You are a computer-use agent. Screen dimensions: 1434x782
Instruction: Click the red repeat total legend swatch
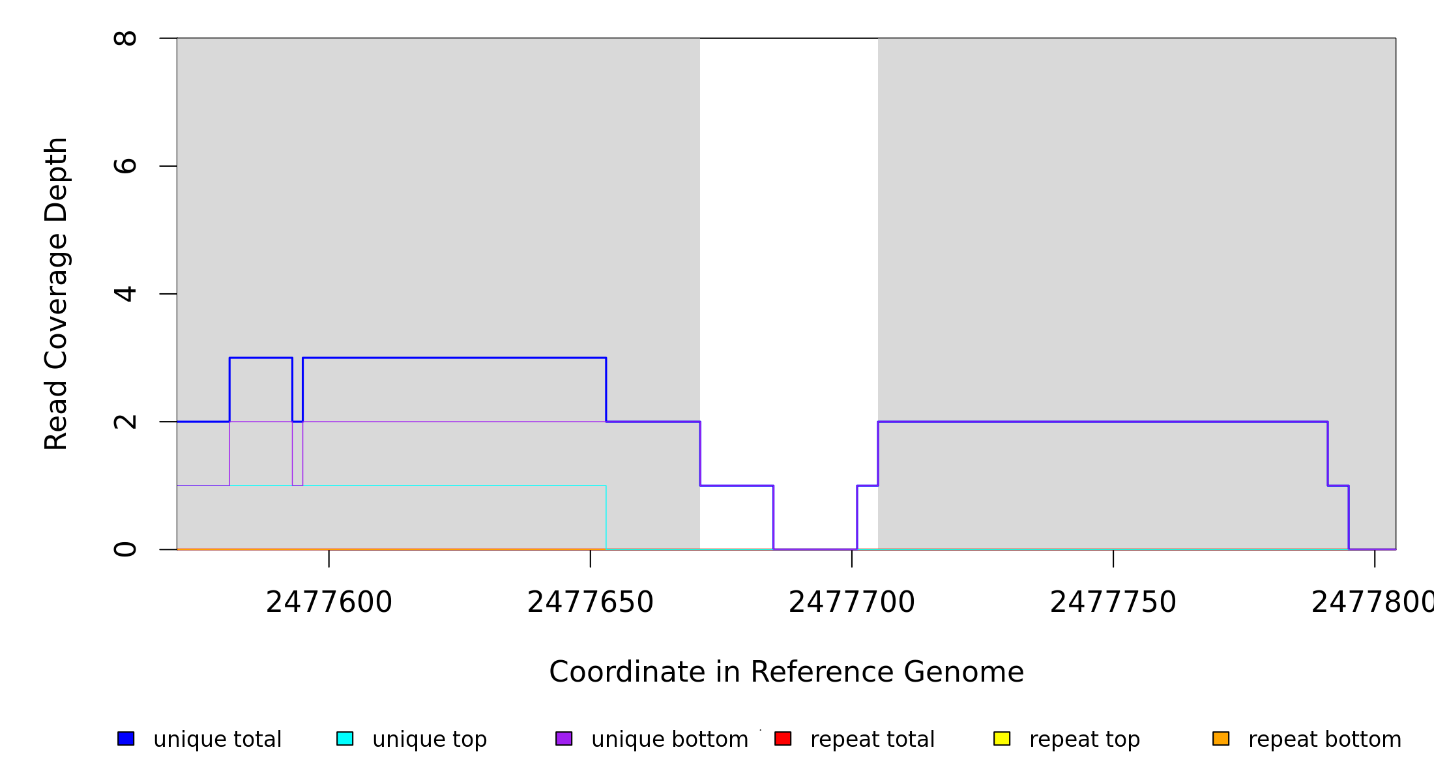click(783, 738)
